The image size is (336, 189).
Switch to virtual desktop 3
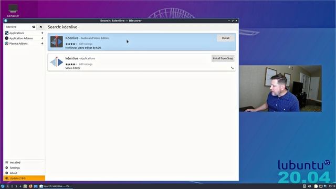click(x=16, y=186)
